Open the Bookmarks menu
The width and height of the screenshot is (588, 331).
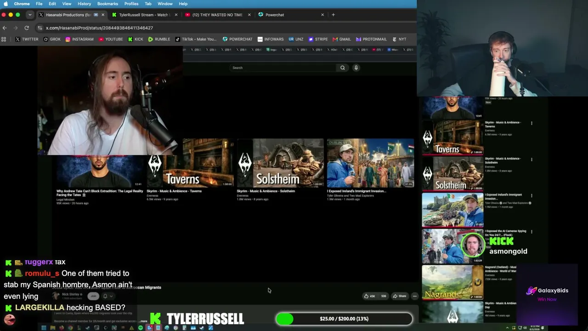107,4
